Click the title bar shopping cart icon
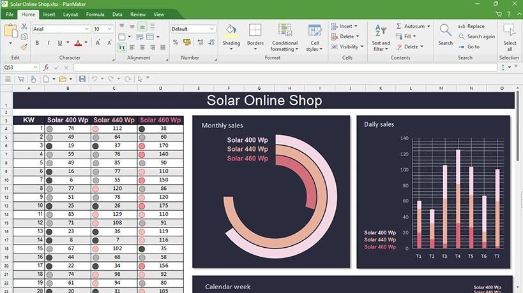The height and width of the screenshot is (293, 523). click(x=499, y=14)
